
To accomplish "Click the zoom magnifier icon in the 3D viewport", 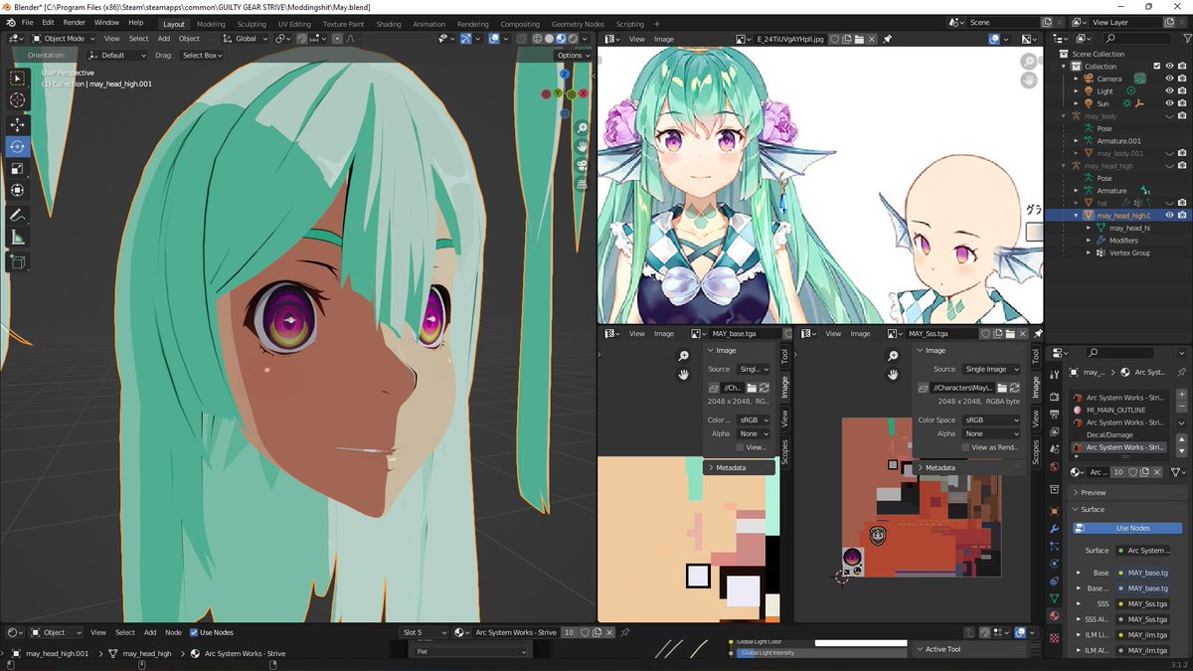I will coord(583,127).
